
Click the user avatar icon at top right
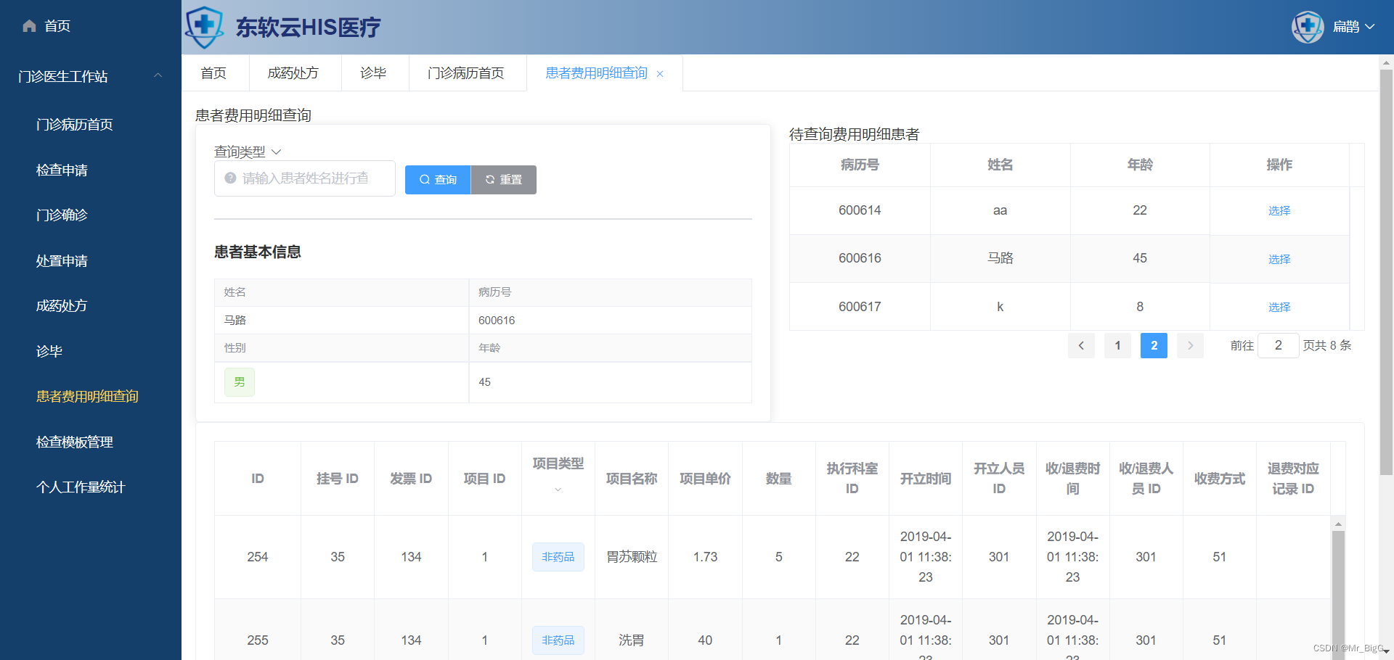click(1308, 27)
